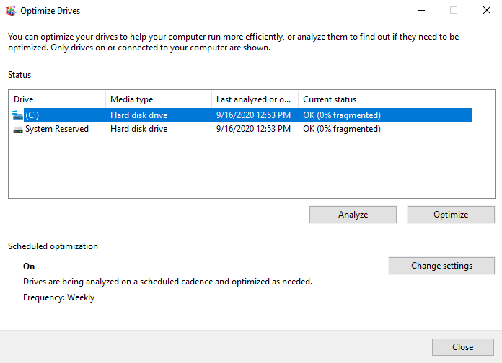Image resolution: width=502 pixels, height=363 pixels.
Task: Sort by the Media type column header
Action: (159, 99)
